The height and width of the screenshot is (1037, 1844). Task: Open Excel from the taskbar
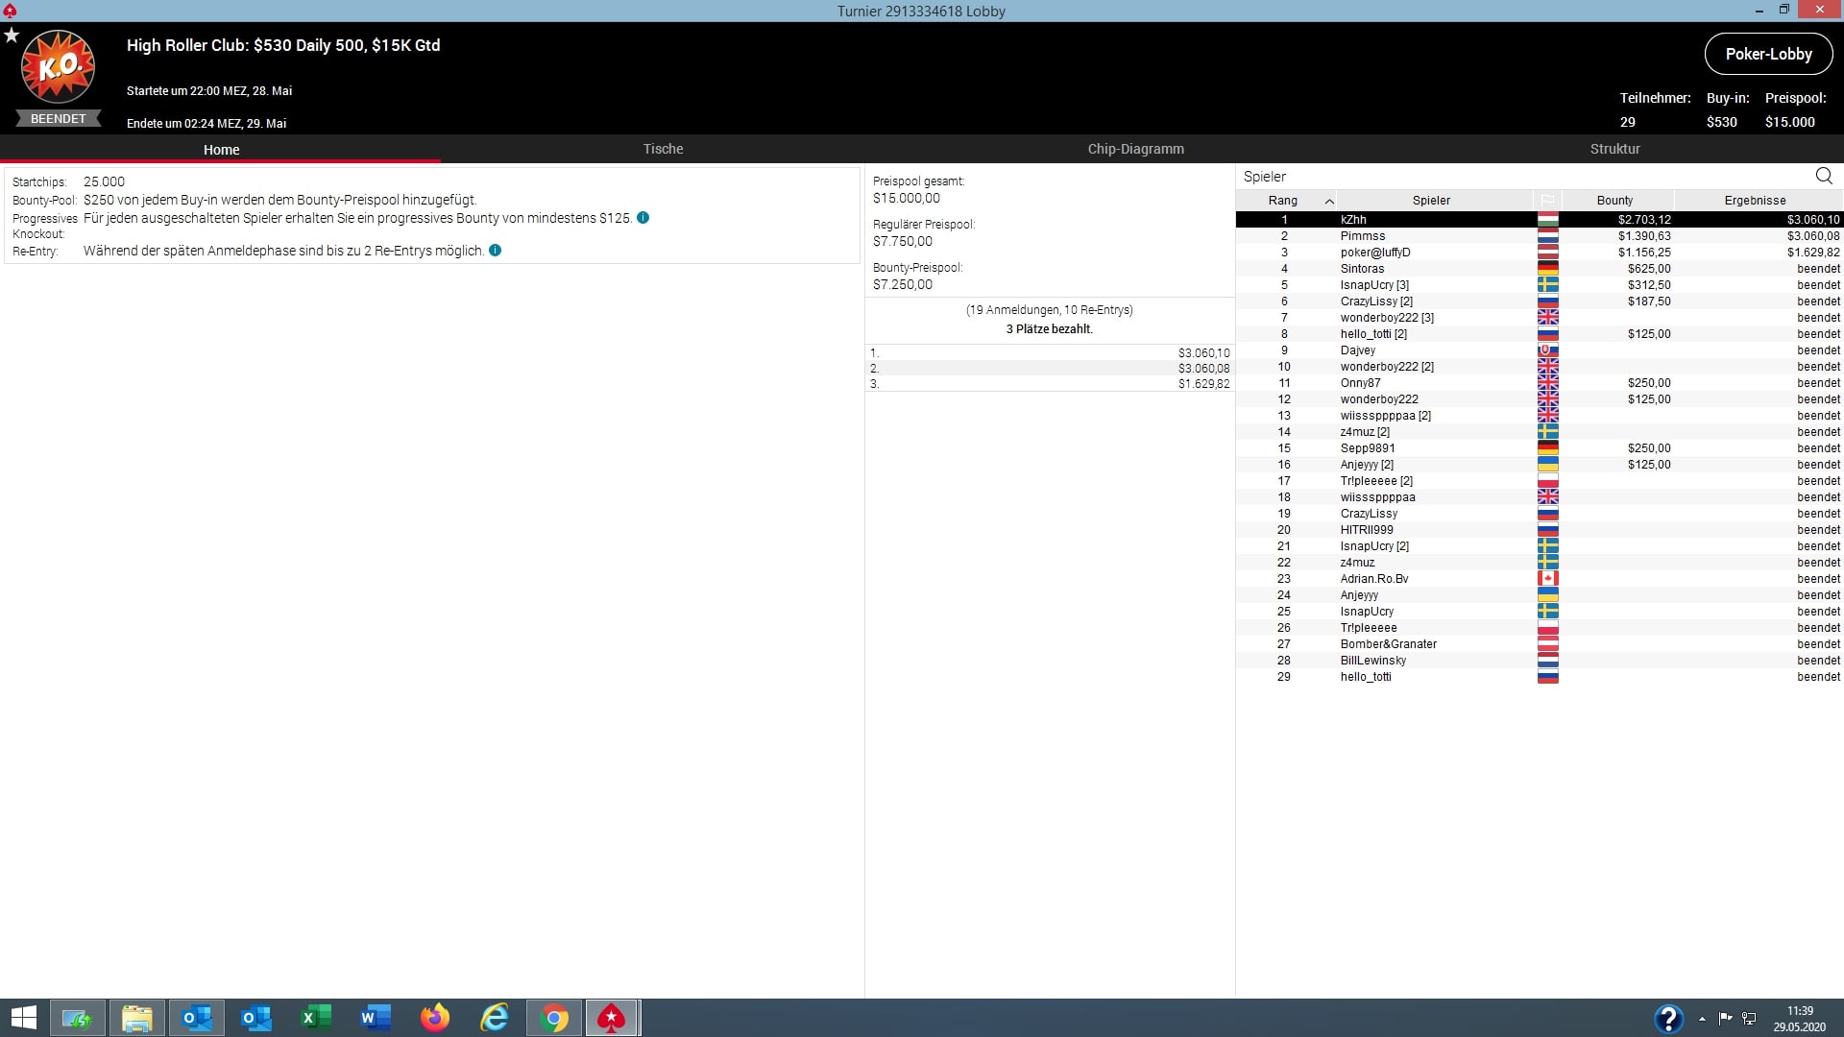click(x=316, y=1018)
